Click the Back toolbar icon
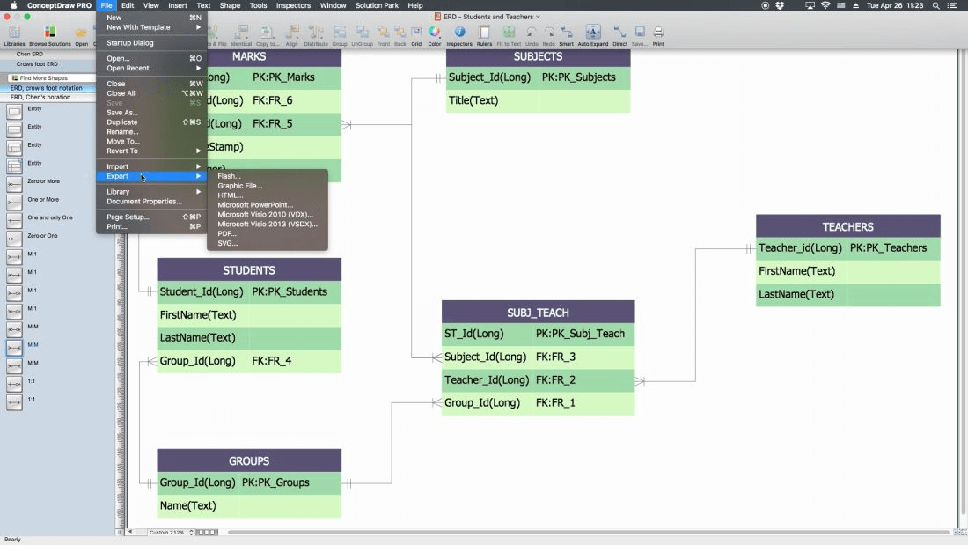The image size is (968, 545). 400,35
